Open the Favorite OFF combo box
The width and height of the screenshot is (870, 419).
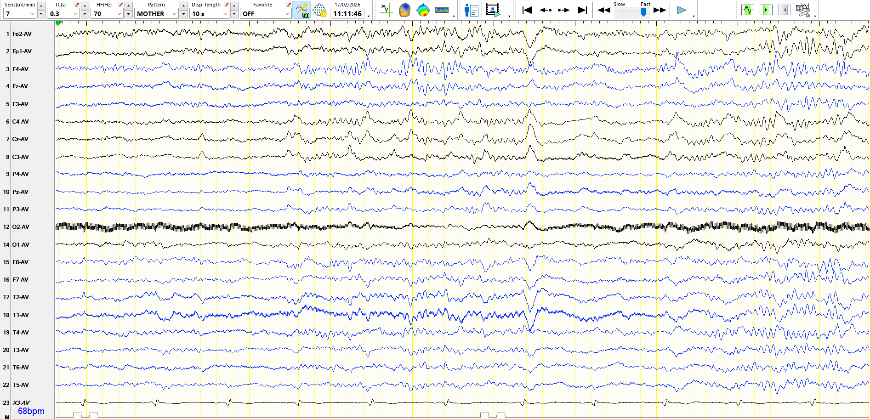coord(287,14)
